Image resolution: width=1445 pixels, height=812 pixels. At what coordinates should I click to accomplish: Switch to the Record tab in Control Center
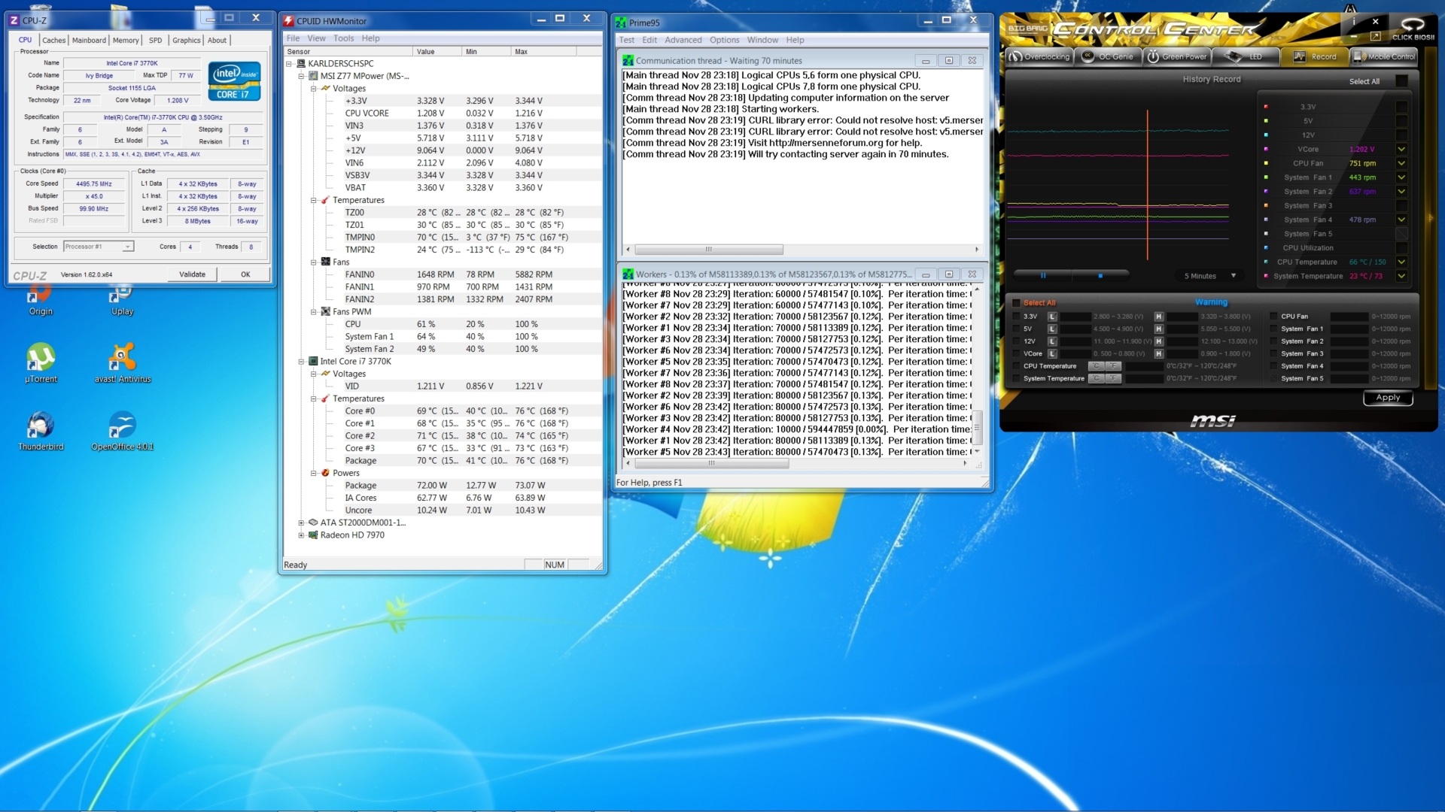tap(1315, 56)
